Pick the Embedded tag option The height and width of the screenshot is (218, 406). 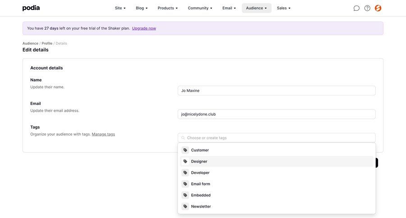pyautogui.click(x=277, y=195)
